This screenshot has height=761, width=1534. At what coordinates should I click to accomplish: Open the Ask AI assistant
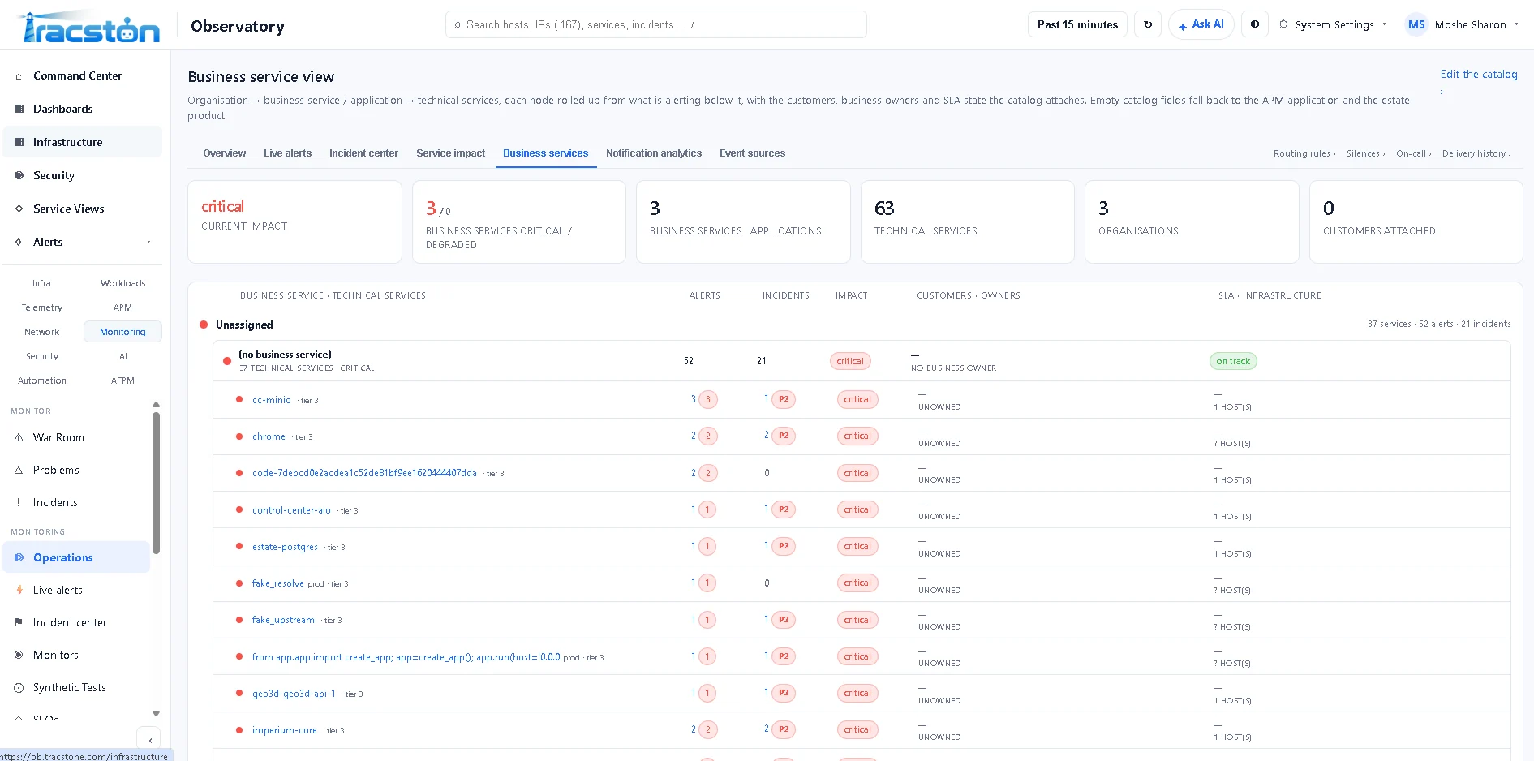(1201, 24)
